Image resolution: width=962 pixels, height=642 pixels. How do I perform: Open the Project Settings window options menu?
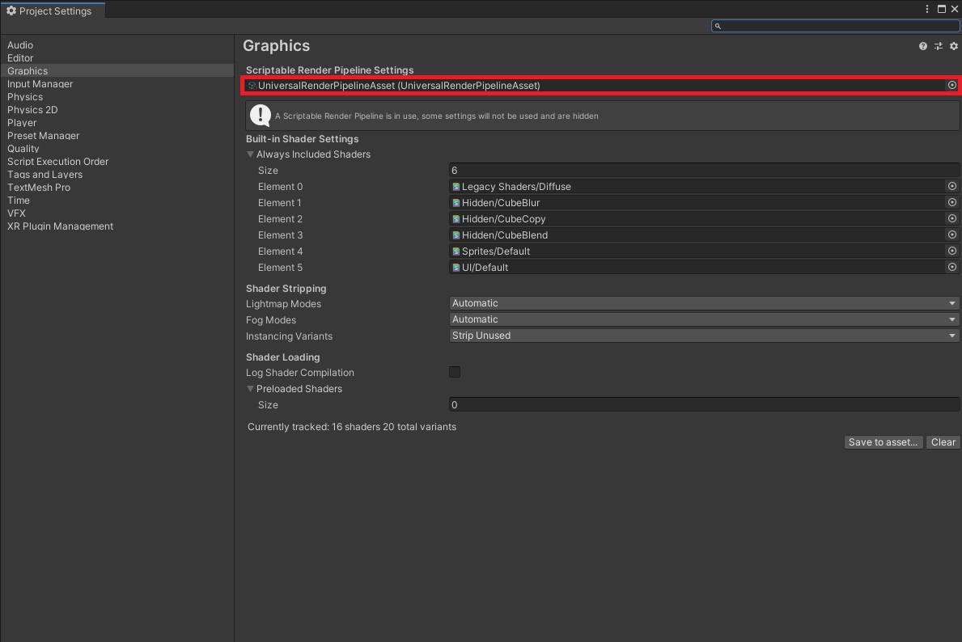[927, 9]
